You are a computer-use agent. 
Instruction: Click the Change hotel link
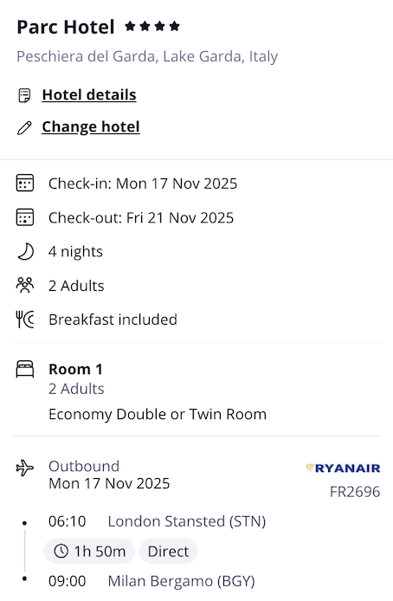coord(91,127)
